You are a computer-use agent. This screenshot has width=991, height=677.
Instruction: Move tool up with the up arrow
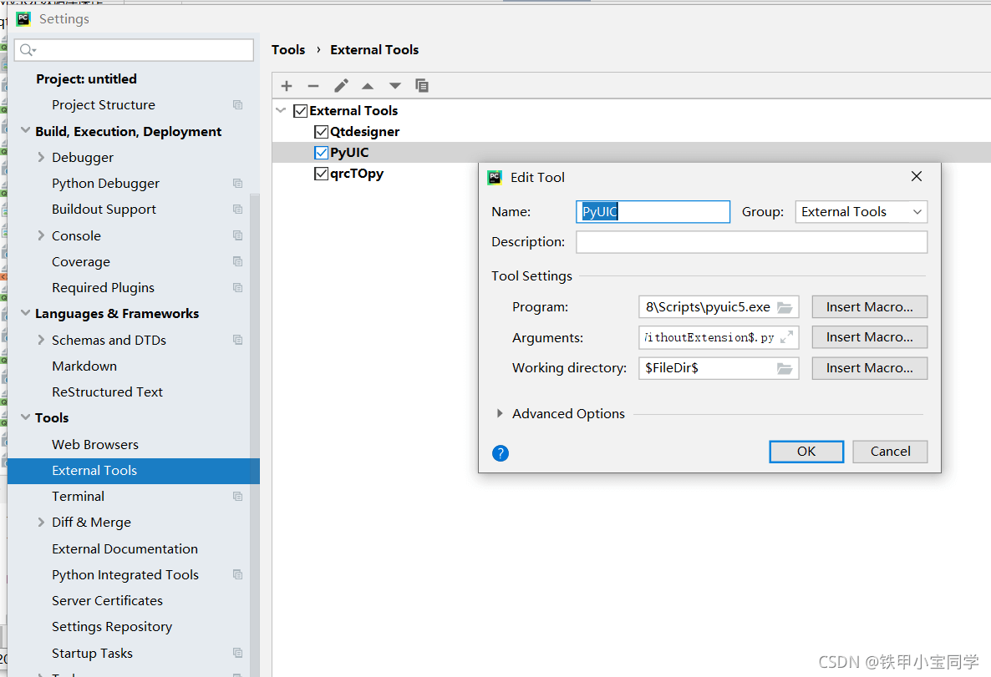coord(368,86)
